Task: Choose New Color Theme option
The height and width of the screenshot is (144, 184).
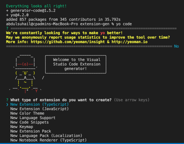Action: click(x=27, y=113)
